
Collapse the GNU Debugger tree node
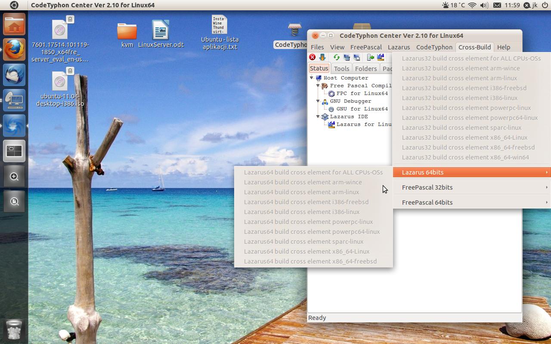pos(318,101)
